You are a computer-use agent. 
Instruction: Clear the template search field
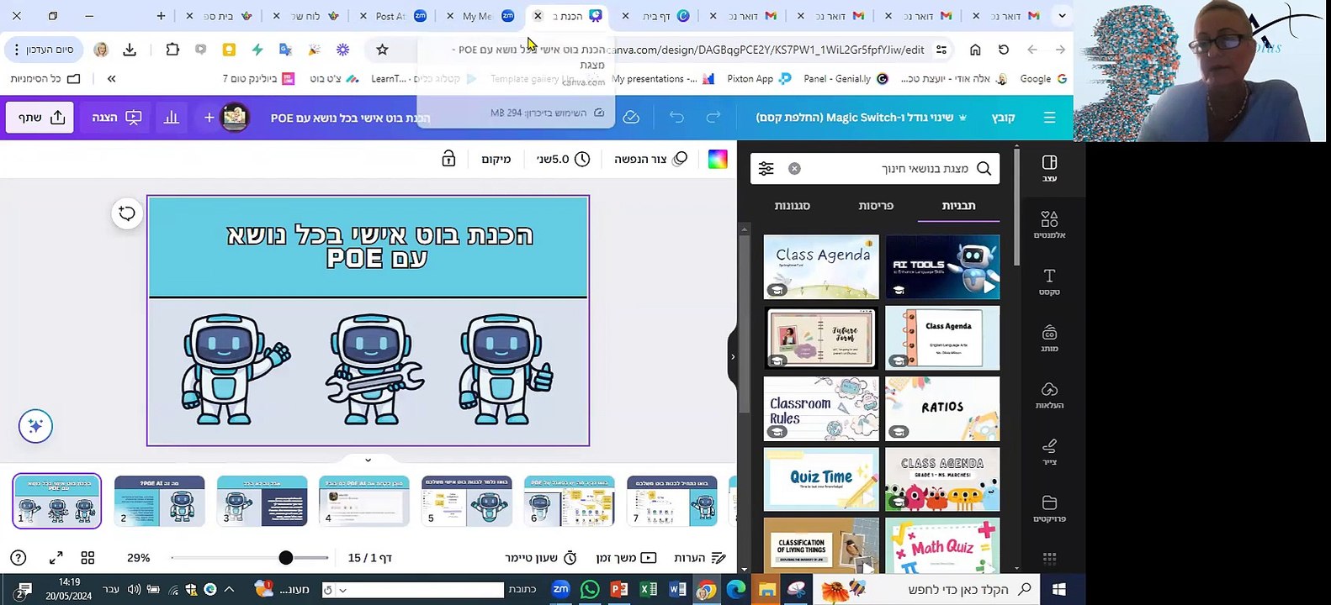(x=794, y=169)
